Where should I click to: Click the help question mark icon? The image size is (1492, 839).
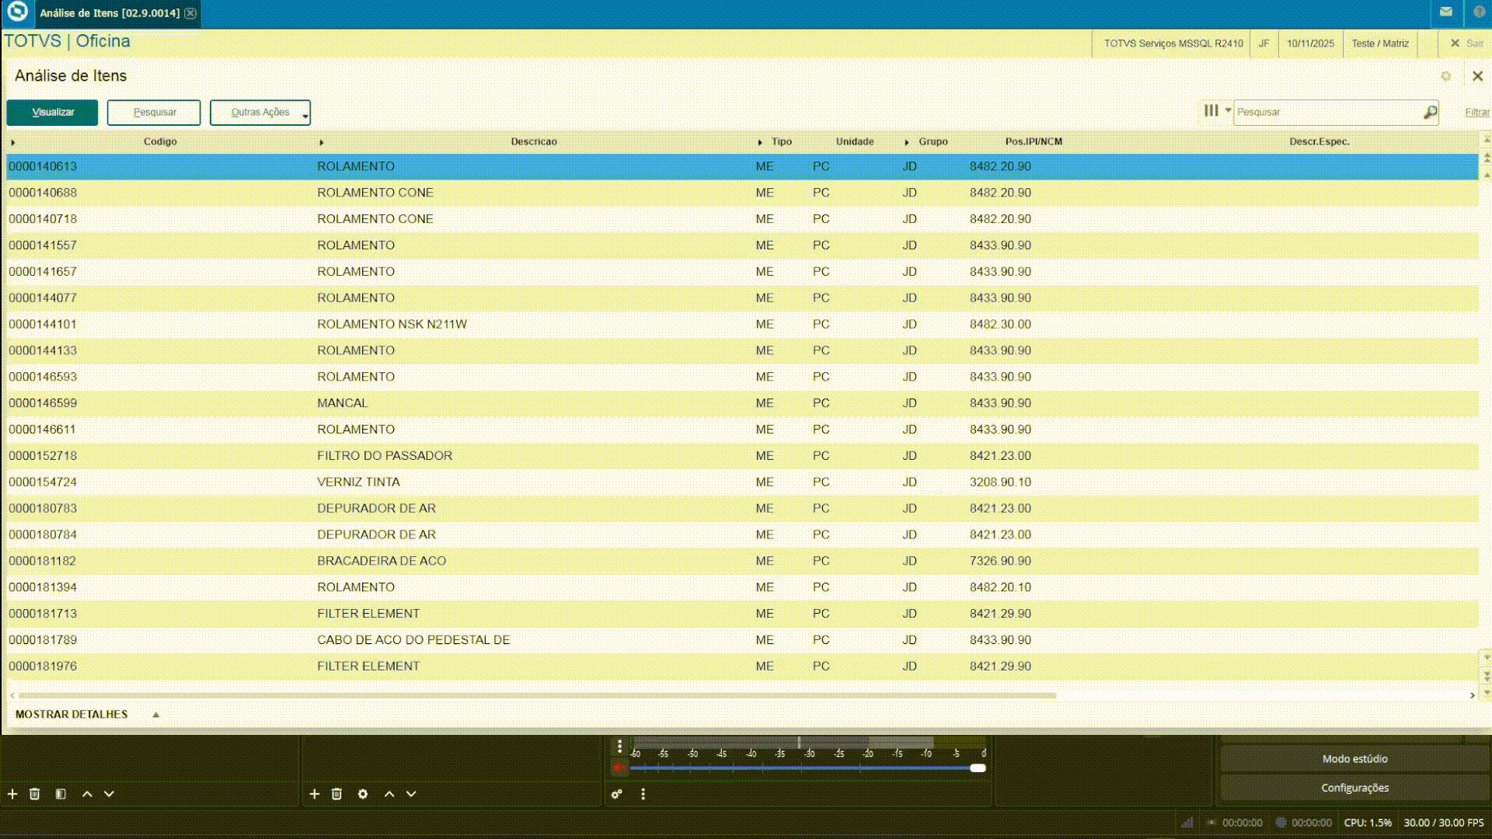pos(1478,12)
